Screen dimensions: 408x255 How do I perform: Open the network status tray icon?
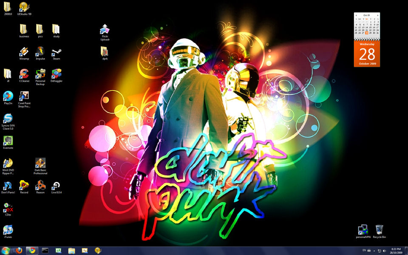(380, 251)
